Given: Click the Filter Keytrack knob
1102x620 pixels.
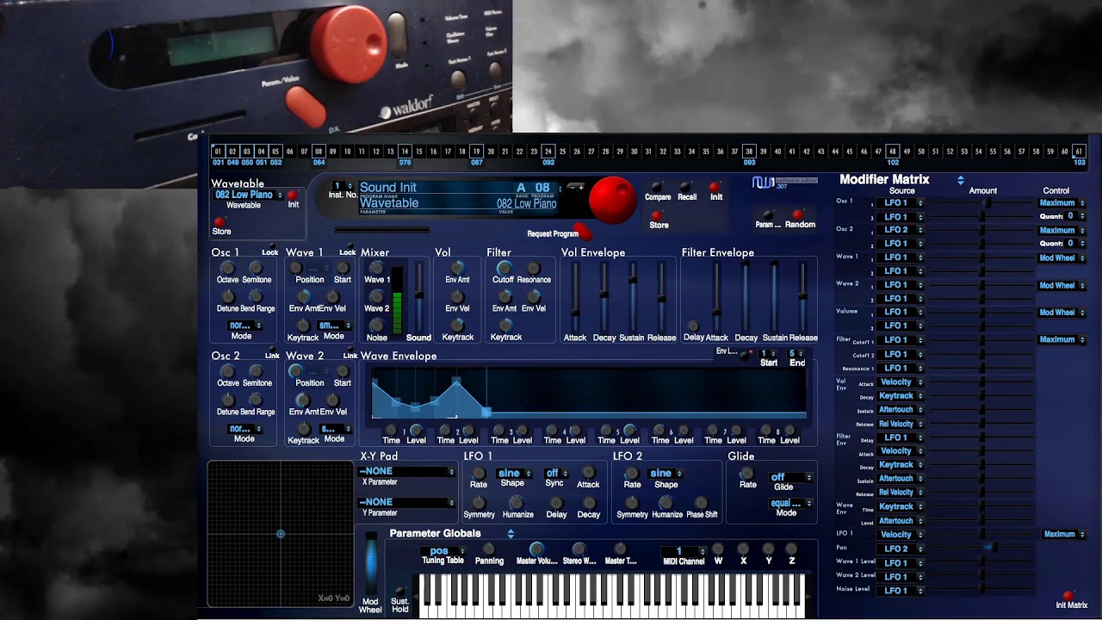Looking at the screenshot, I should point(505,325).
